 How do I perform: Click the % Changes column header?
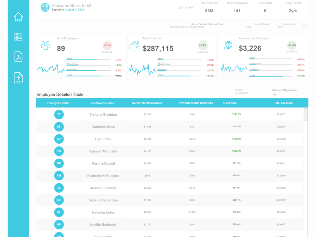229,103
